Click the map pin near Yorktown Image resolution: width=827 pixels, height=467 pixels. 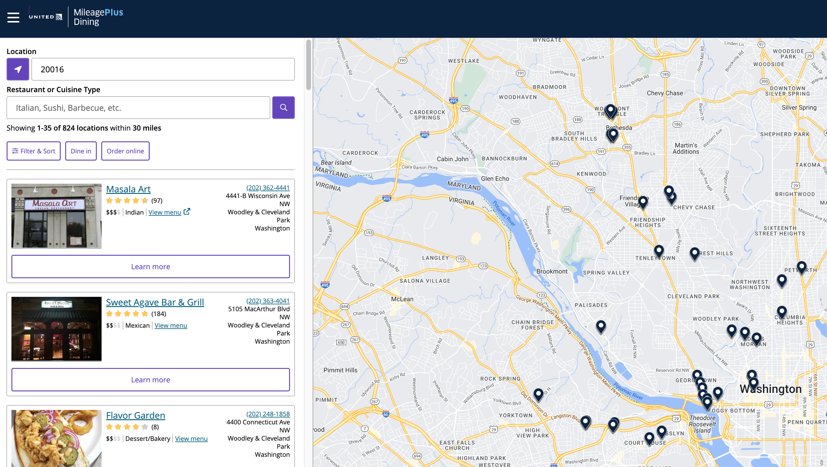coord(539,394)
